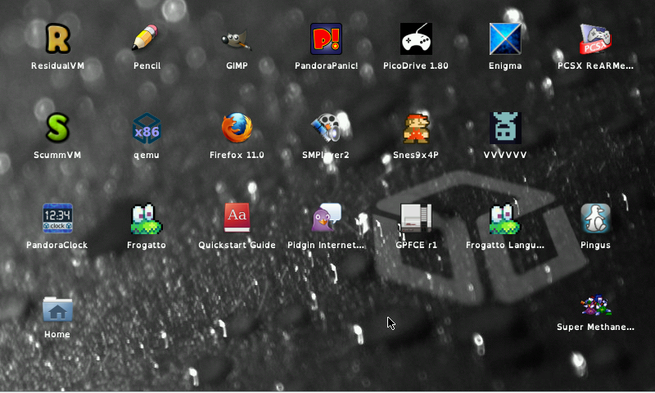
Task: Click the PCSX ReARMed emulator icon
Action: point(595,38)
